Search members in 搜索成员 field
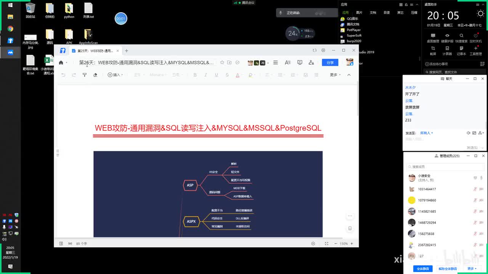Screen dimensions: 488x274 click(445, 167)
